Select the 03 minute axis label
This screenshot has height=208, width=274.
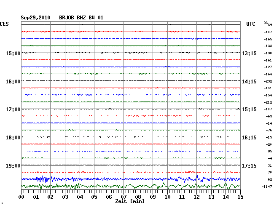[65, 197]
